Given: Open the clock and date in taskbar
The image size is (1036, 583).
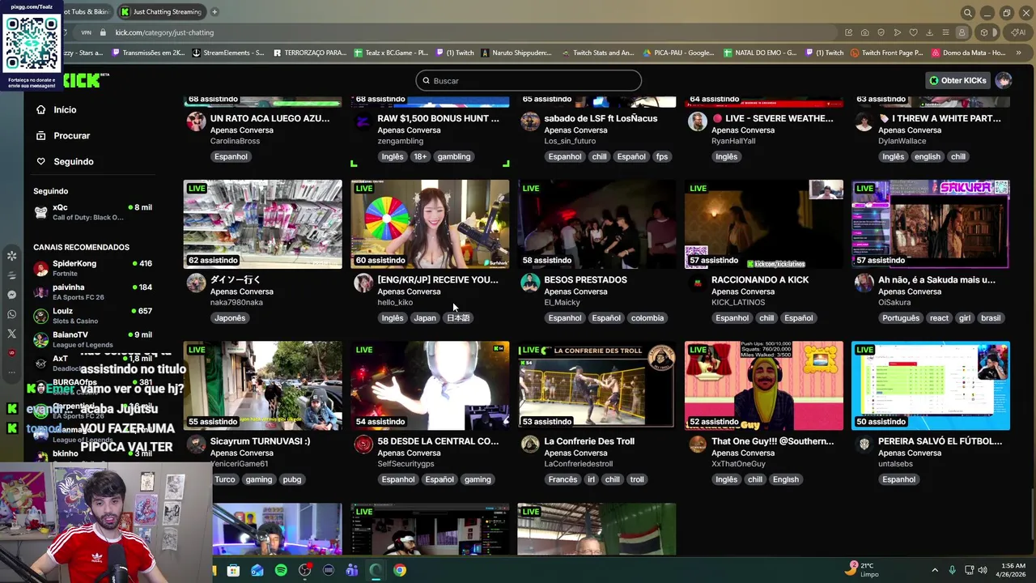Looking at the screenshot, I should 1011,570.
